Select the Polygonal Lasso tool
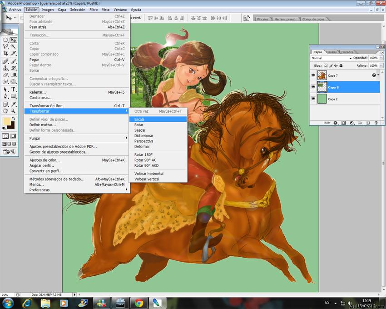Screen dimensions: 386x309 5,46
